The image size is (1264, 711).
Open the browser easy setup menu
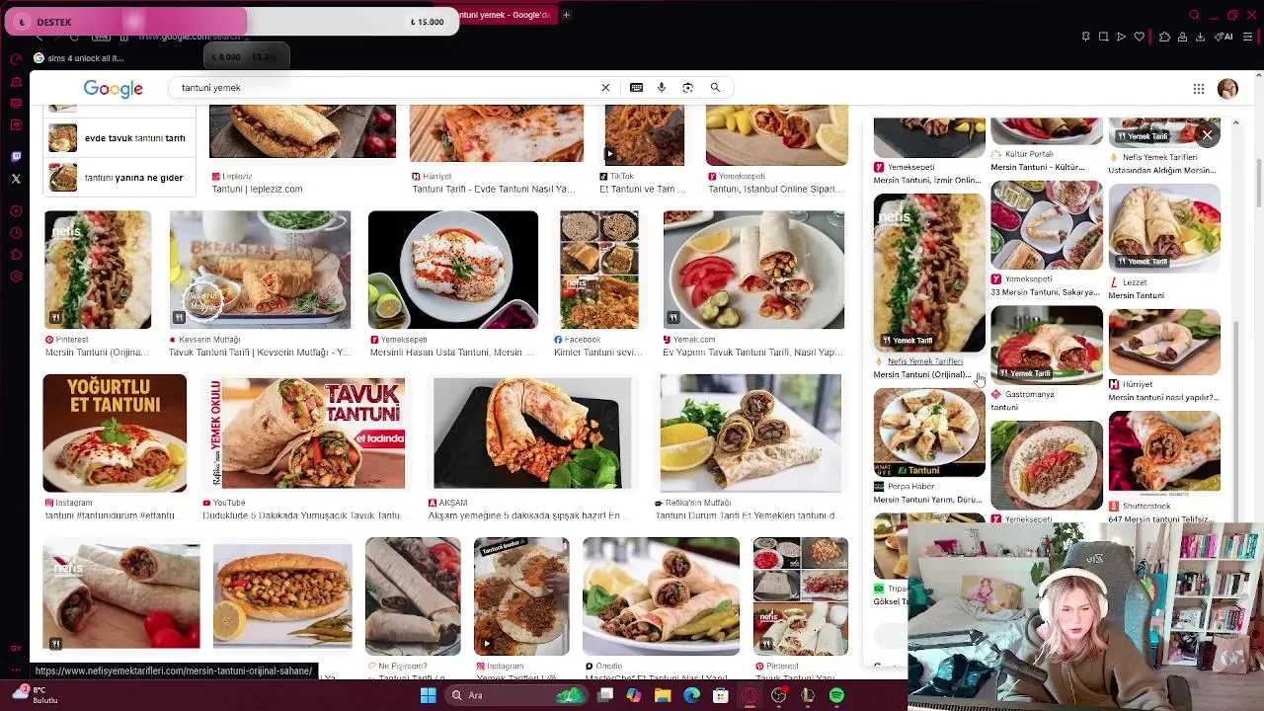1249,37
